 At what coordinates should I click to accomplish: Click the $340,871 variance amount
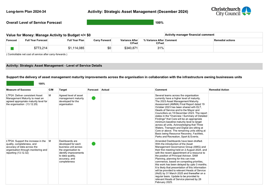[129, 48]
